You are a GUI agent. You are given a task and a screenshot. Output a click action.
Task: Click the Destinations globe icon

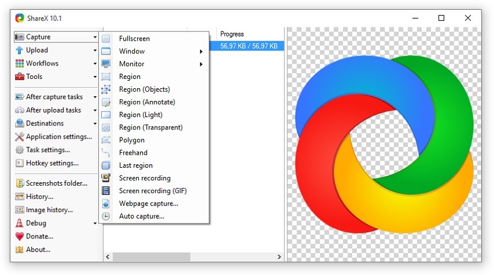20,124
